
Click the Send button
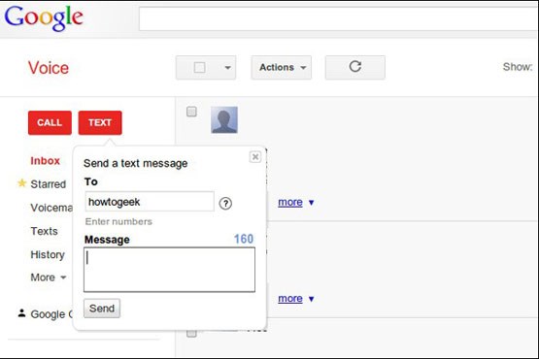click(102, 309)
